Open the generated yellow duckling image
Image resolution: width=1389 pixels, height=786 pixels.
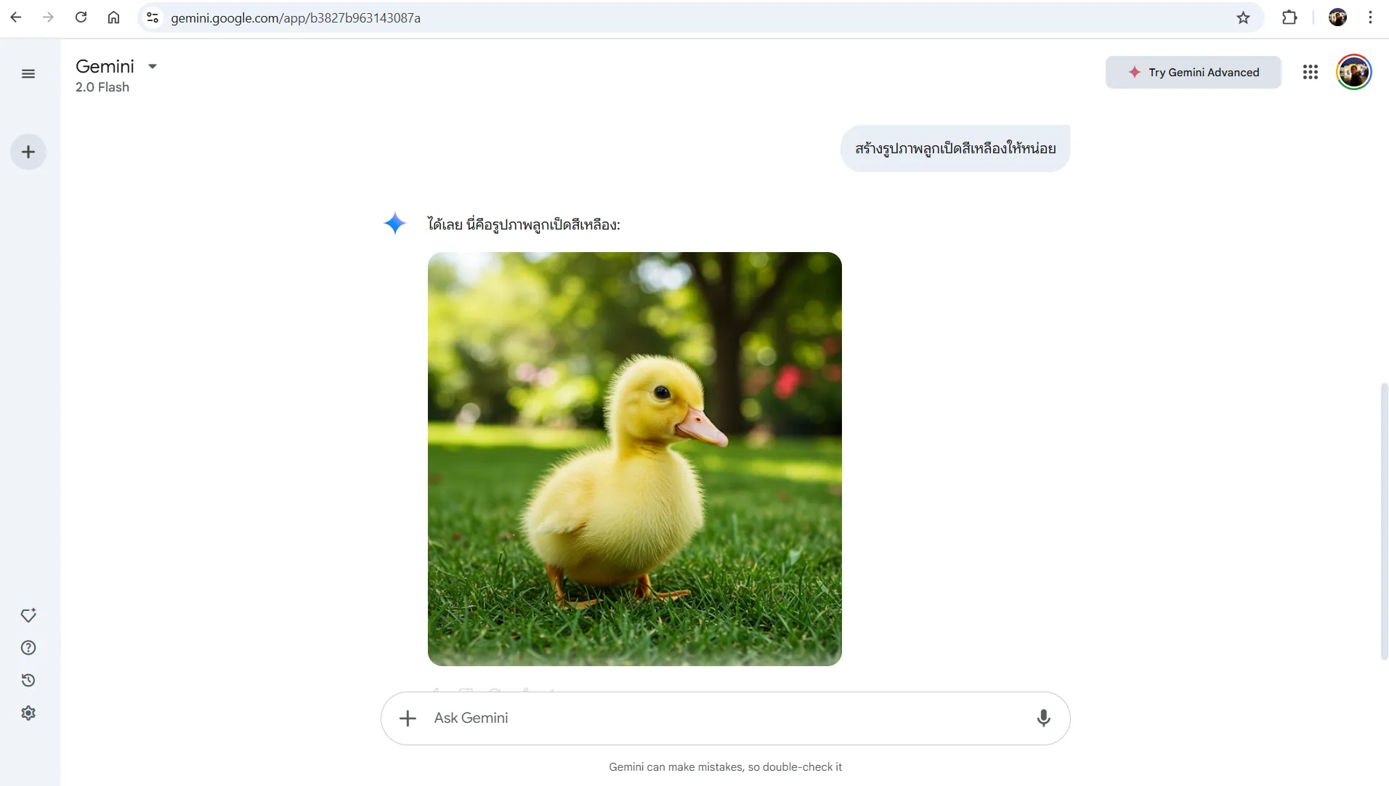point(634,458)
